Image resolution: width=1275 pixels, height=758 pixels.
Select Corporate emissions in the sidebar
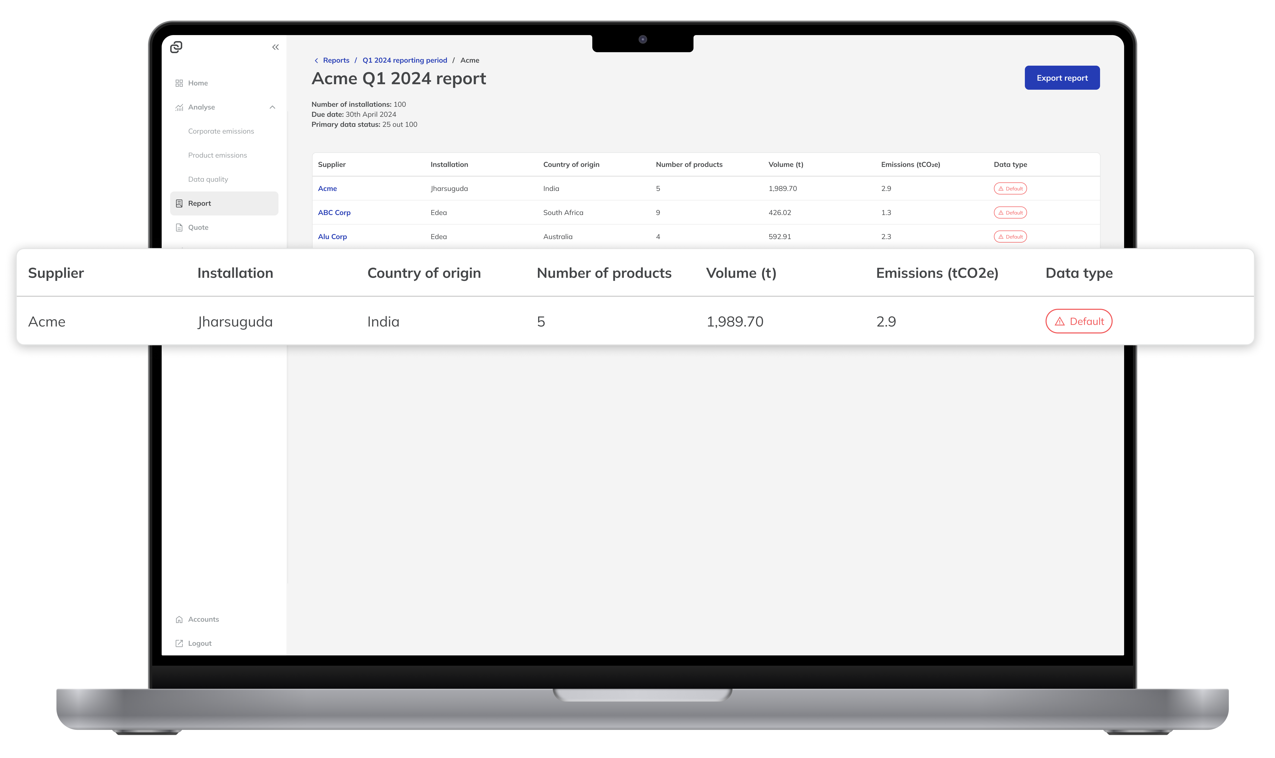221,131
